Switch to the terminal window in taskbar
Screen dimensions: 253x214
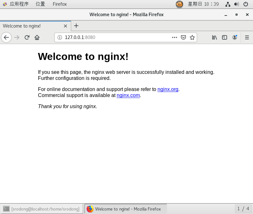(x=41, y=209)
